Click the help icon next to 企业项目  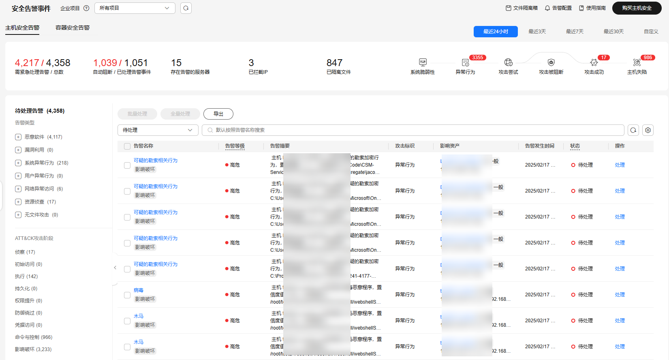click(86, 8)
